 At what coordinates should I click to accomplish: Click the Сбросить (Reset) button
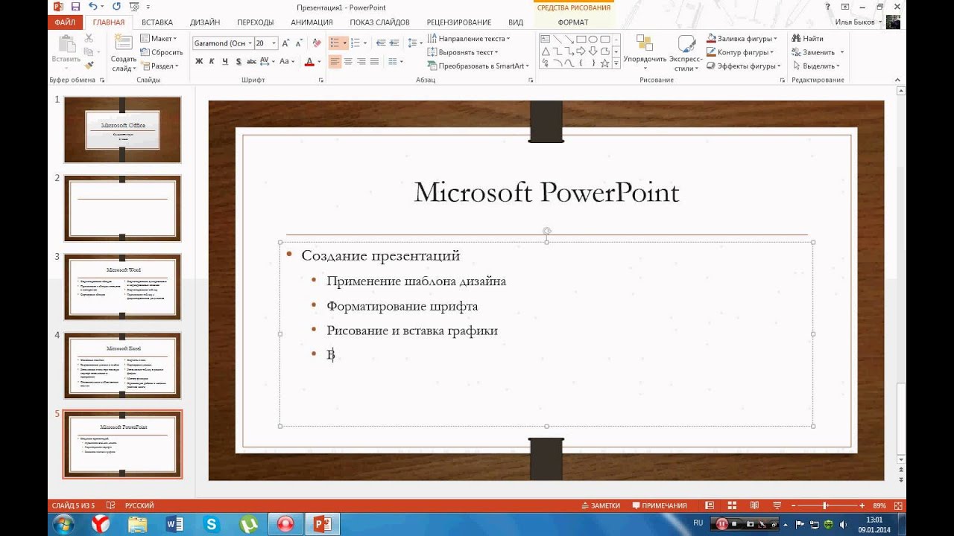pos(161,52)
